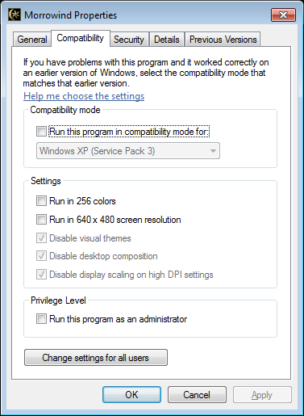Click the 'Change settings for all users' button
The width and height of the screenshot is (304, 416).
pos(96,358)
